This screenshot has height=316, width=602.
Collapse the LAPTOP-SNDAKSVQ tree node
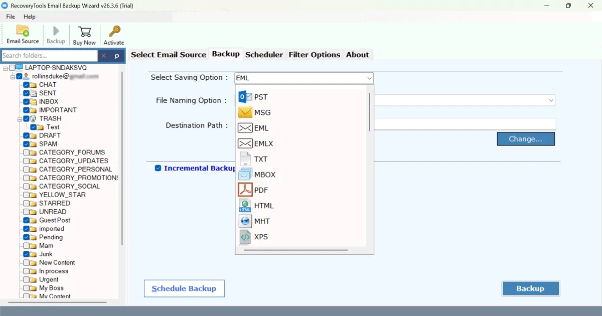click(5, 68)
